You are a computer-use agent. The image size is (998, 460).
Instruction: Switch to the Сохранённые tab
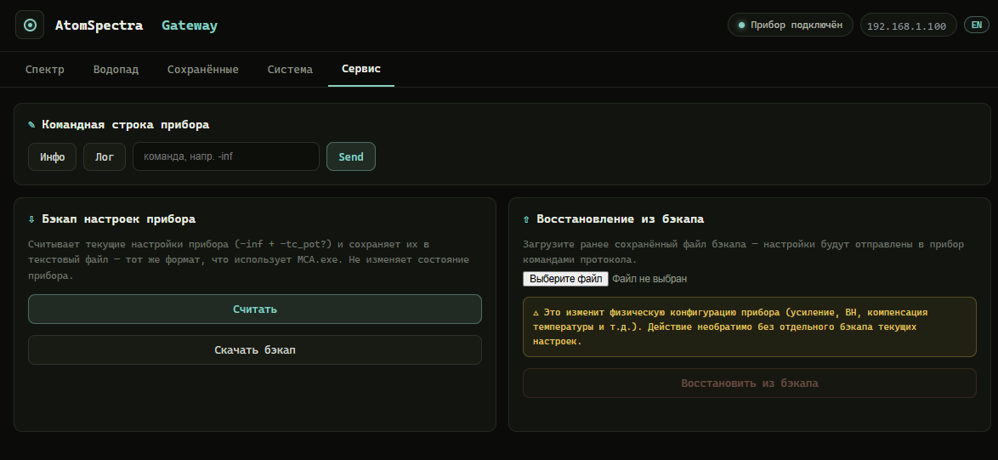point(203,69)
